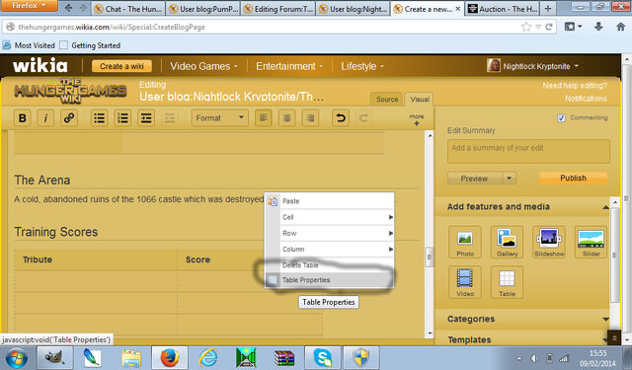Add a Slider to the blog
This screenshot has width=632, height=370.
(x=591, y=242)
